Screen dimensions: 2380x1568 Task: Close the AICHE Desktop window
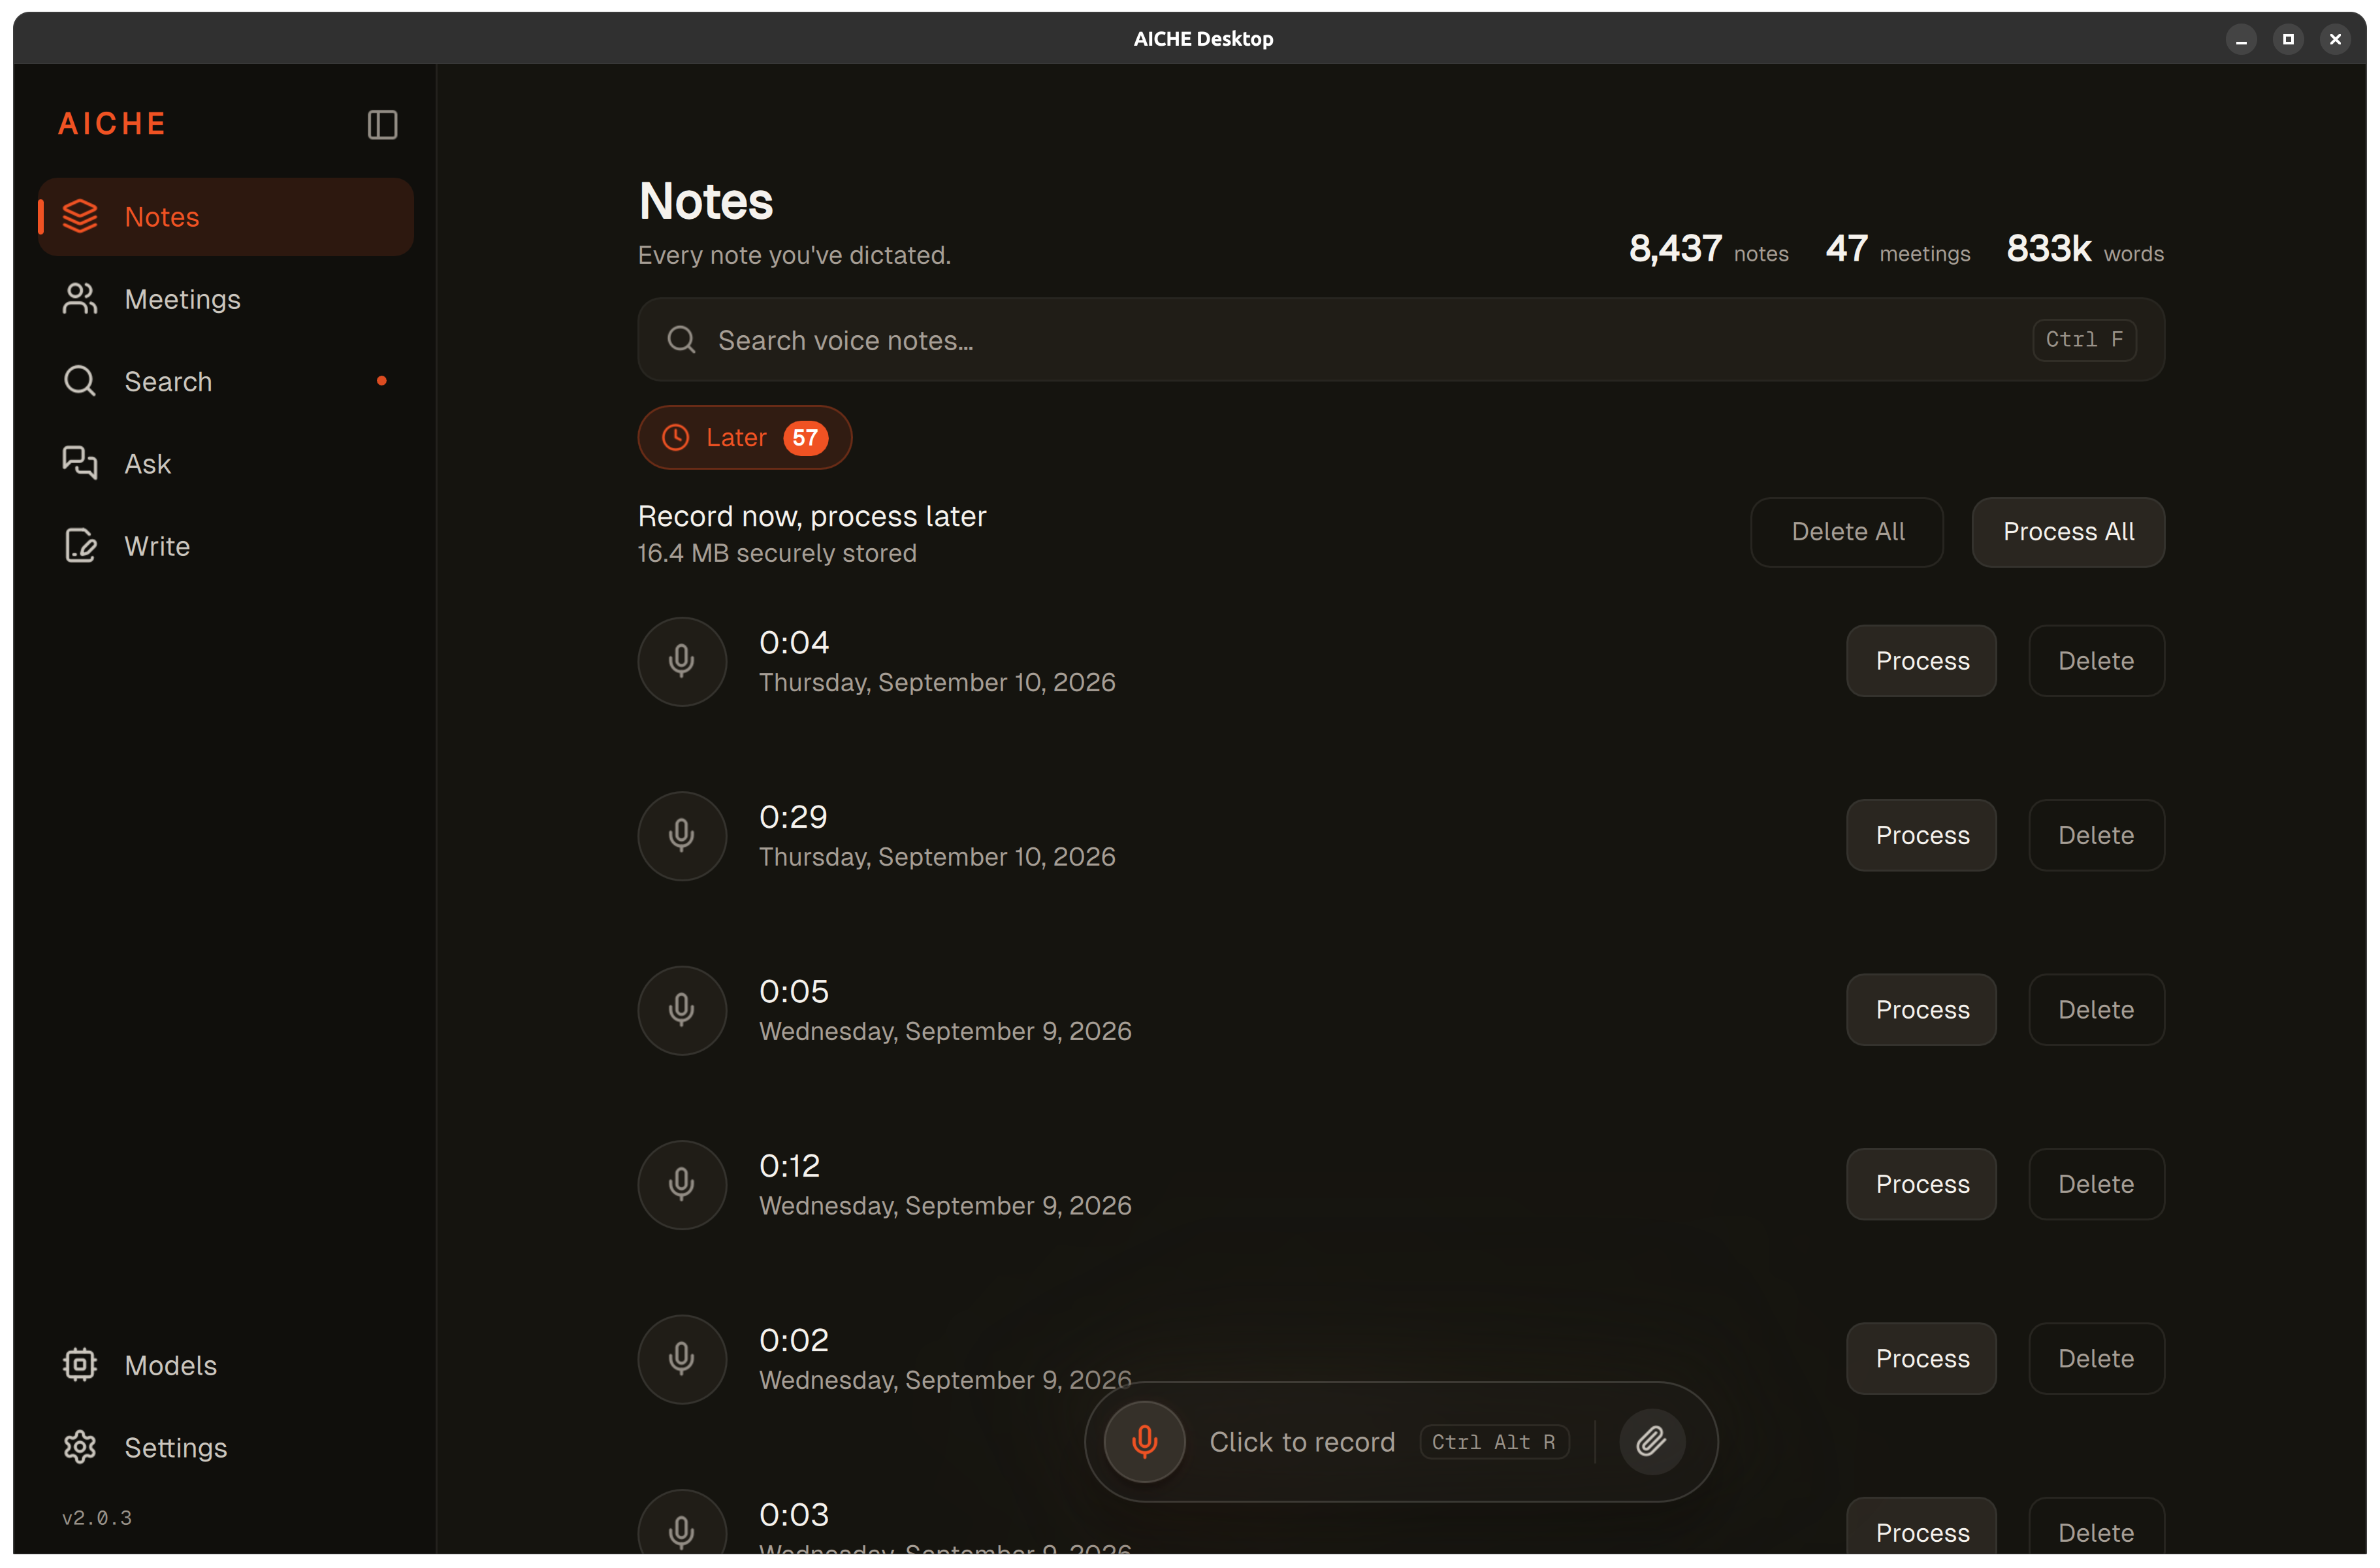click(2335, 39)
